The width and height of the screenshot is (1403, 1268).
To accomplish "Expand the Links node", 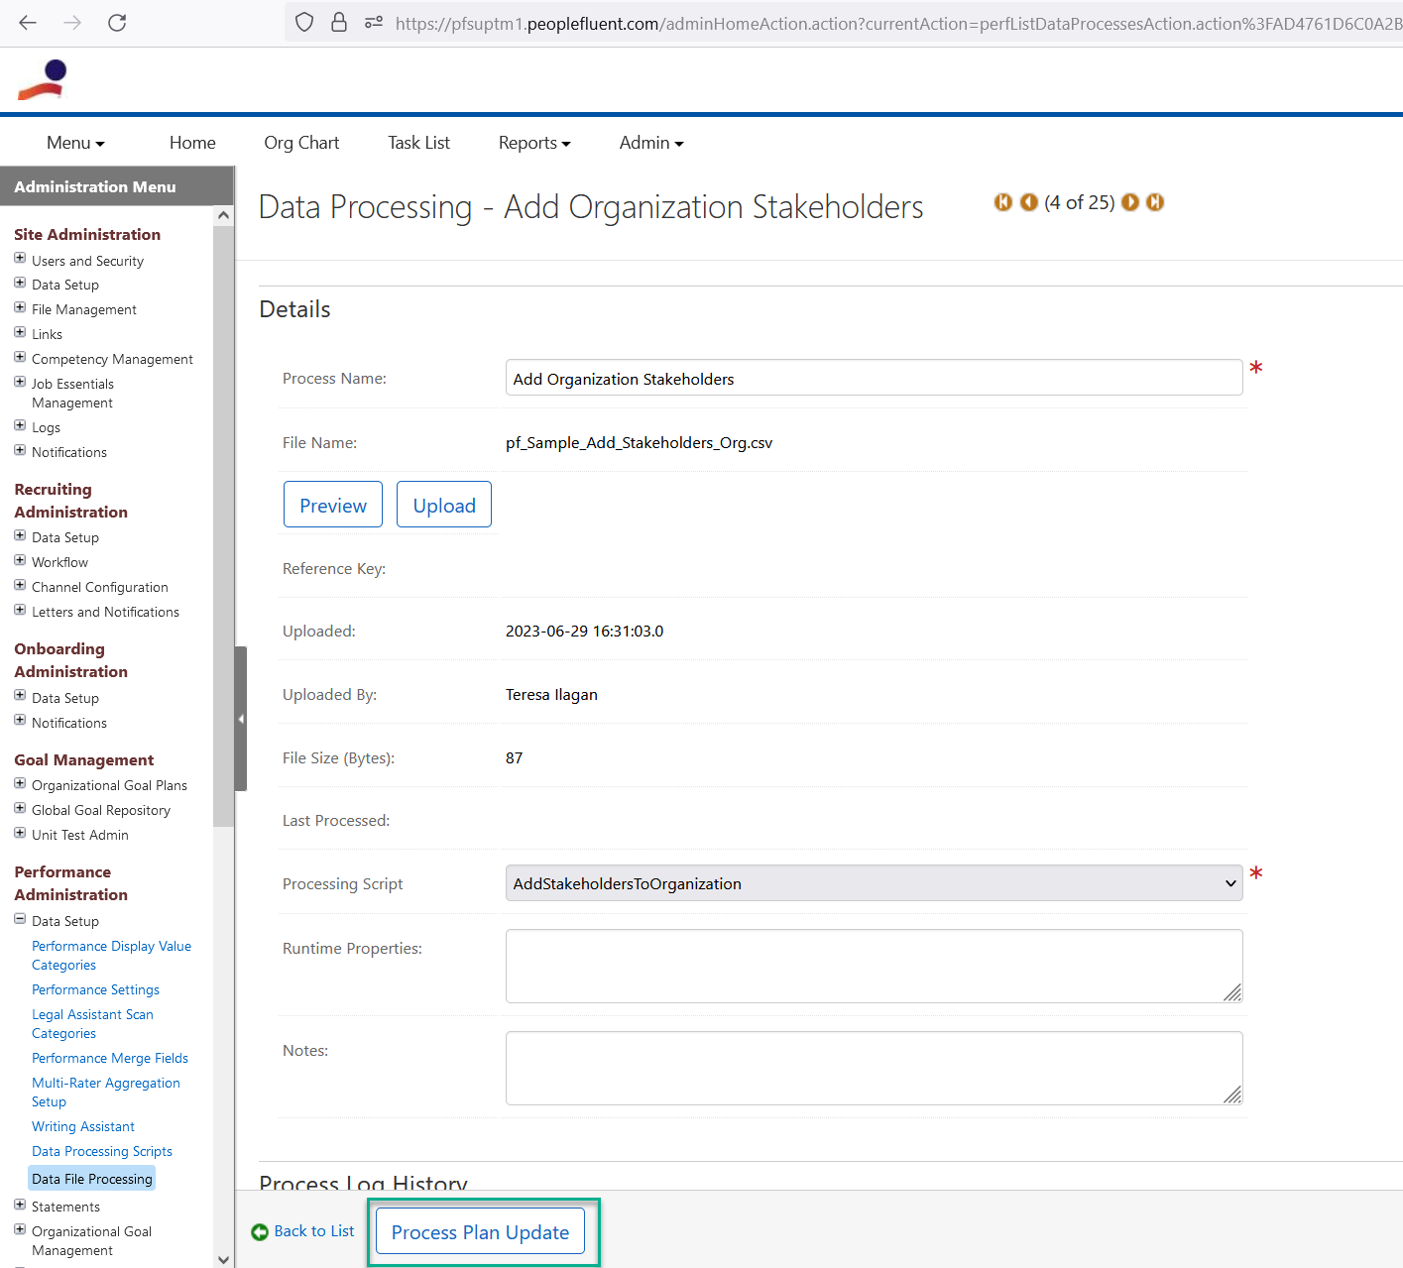I will click(20, 332).
